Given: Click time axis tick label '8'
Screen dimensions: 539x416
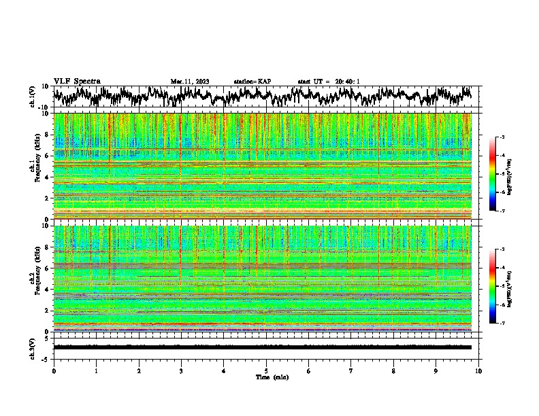Looking at the screenshot, I should click(x=393, y=371).
